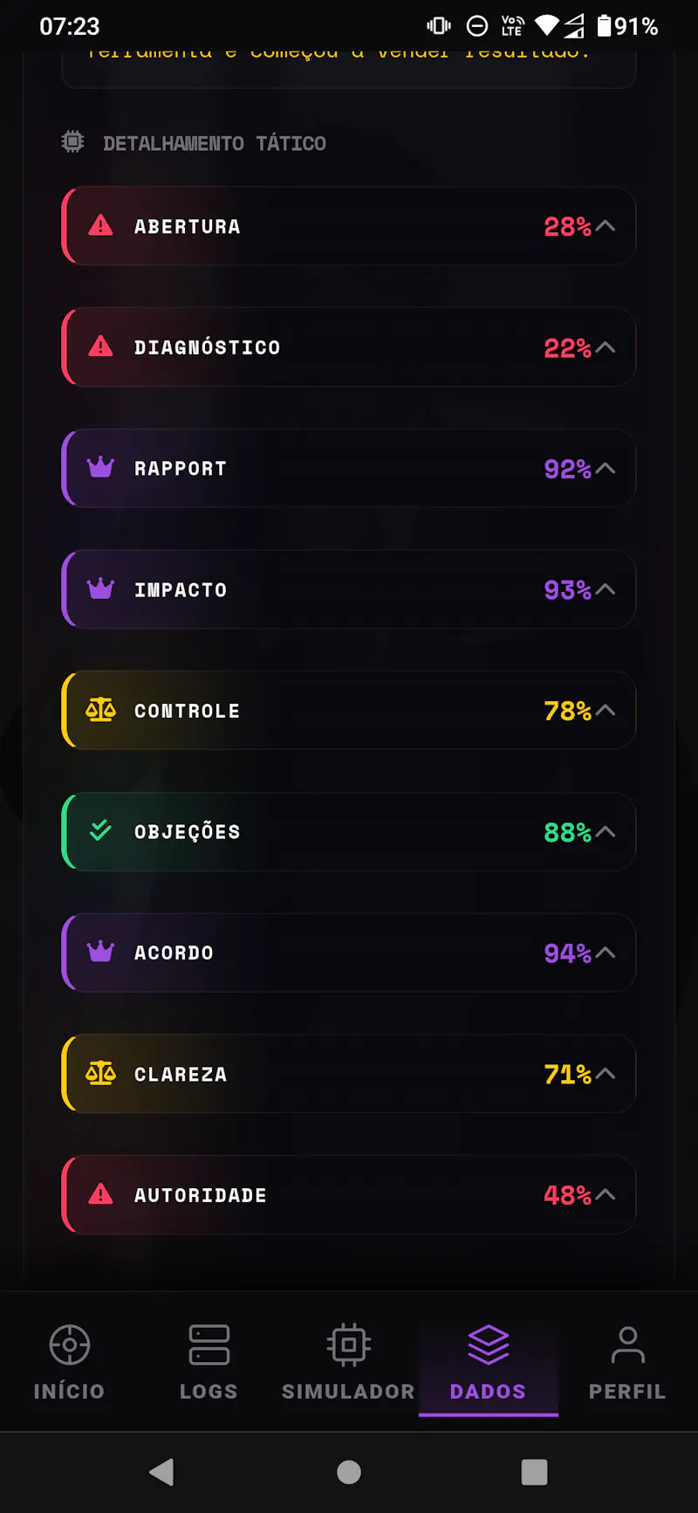The image size is (698, 1513).
Task: Collapse the Autoridade row chevron
Action: pos(606,1194)
